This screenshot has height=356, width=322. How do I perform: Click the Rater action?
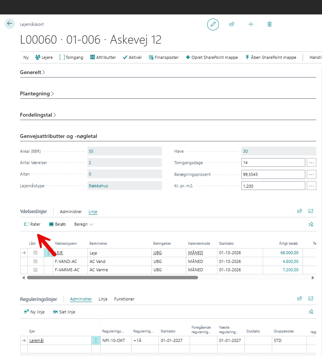coord(32,224)
